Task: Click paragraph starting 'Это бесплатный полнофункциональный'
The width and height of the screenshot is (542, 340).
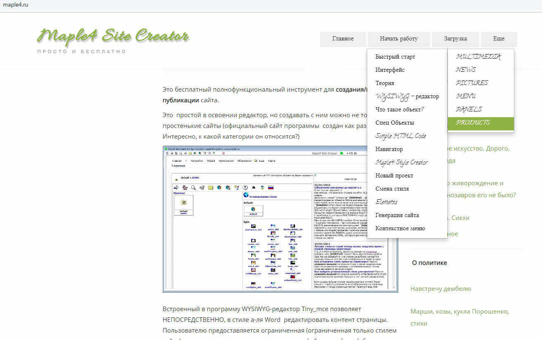Action: 264,94
